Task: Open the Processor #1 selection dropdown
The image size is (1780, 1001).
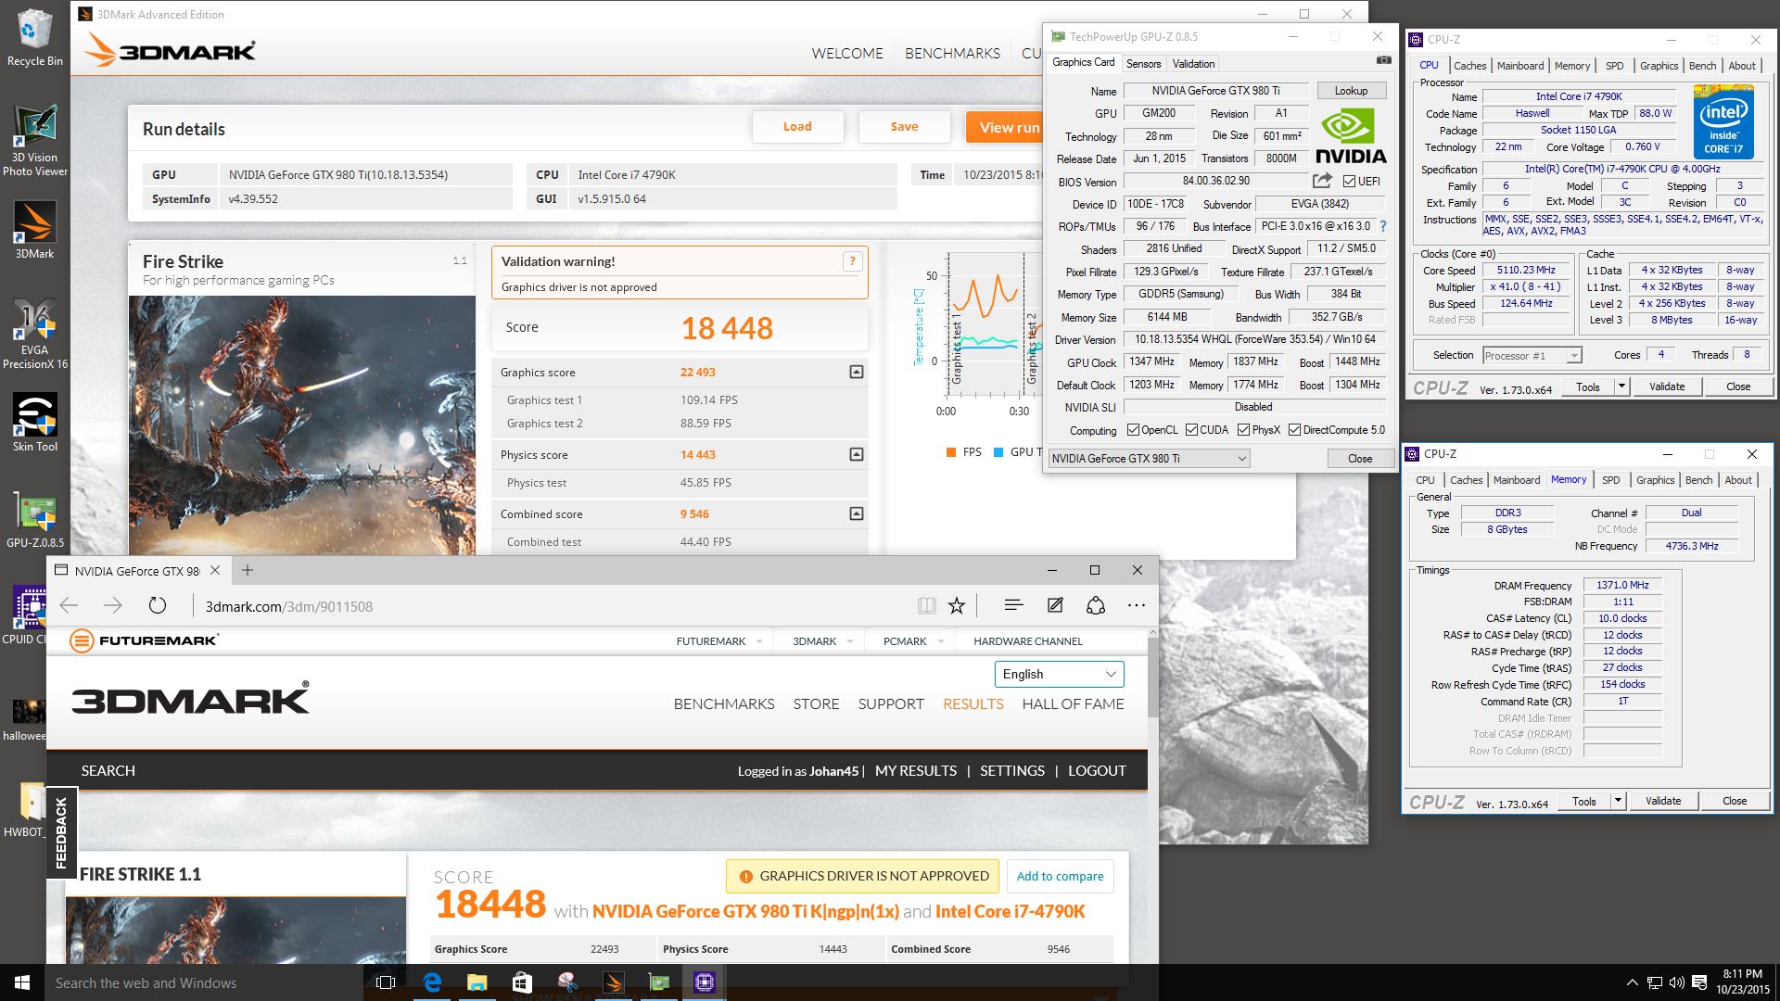Action: [1532, 356]
